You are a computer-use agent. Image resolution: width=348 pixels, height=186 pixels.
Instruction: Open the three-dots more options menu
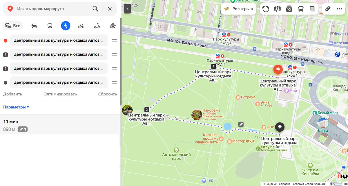[x=339, y=9]
